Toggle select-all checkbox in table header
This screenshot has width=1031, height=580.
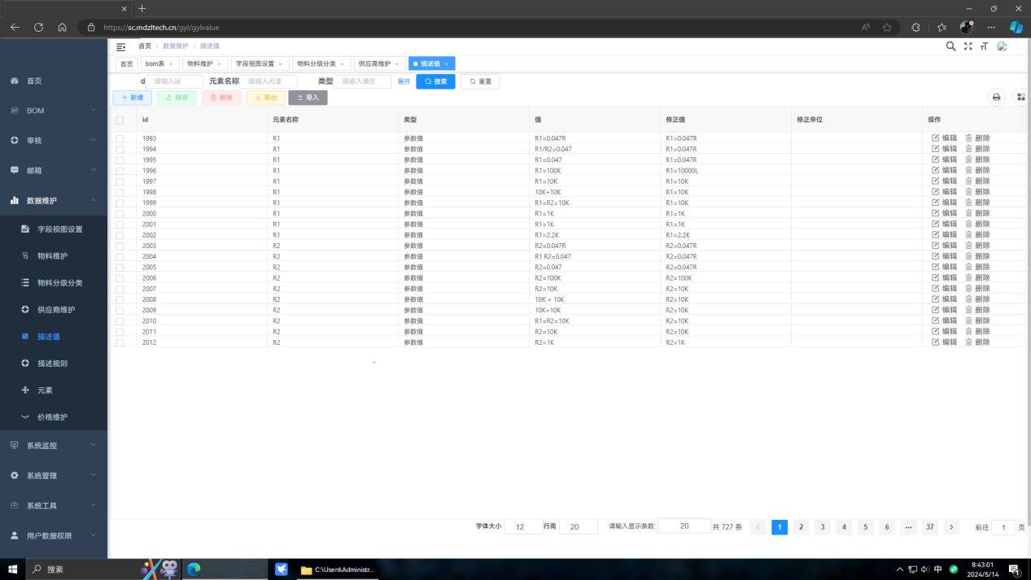(120, 120)
